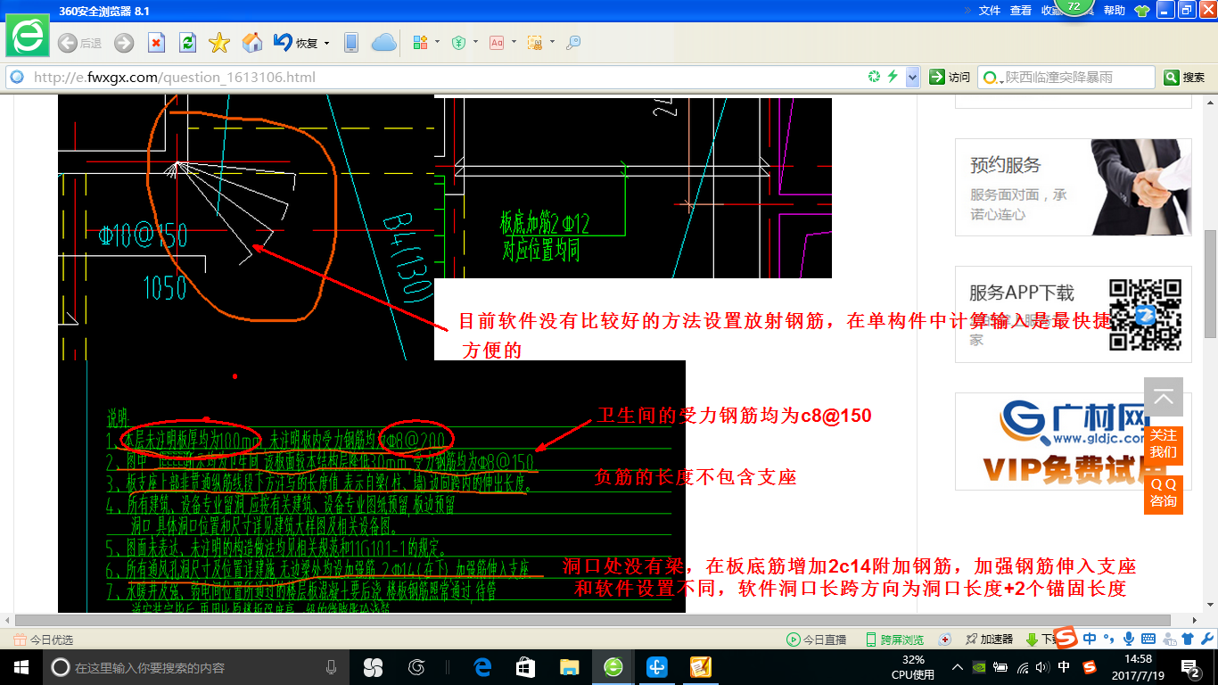
Task: Open the green shield payment protection icon
Action: point(459,43)
